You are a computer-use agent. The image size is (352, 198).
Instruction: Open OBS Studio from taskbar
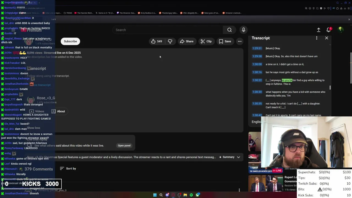[179, 195]
